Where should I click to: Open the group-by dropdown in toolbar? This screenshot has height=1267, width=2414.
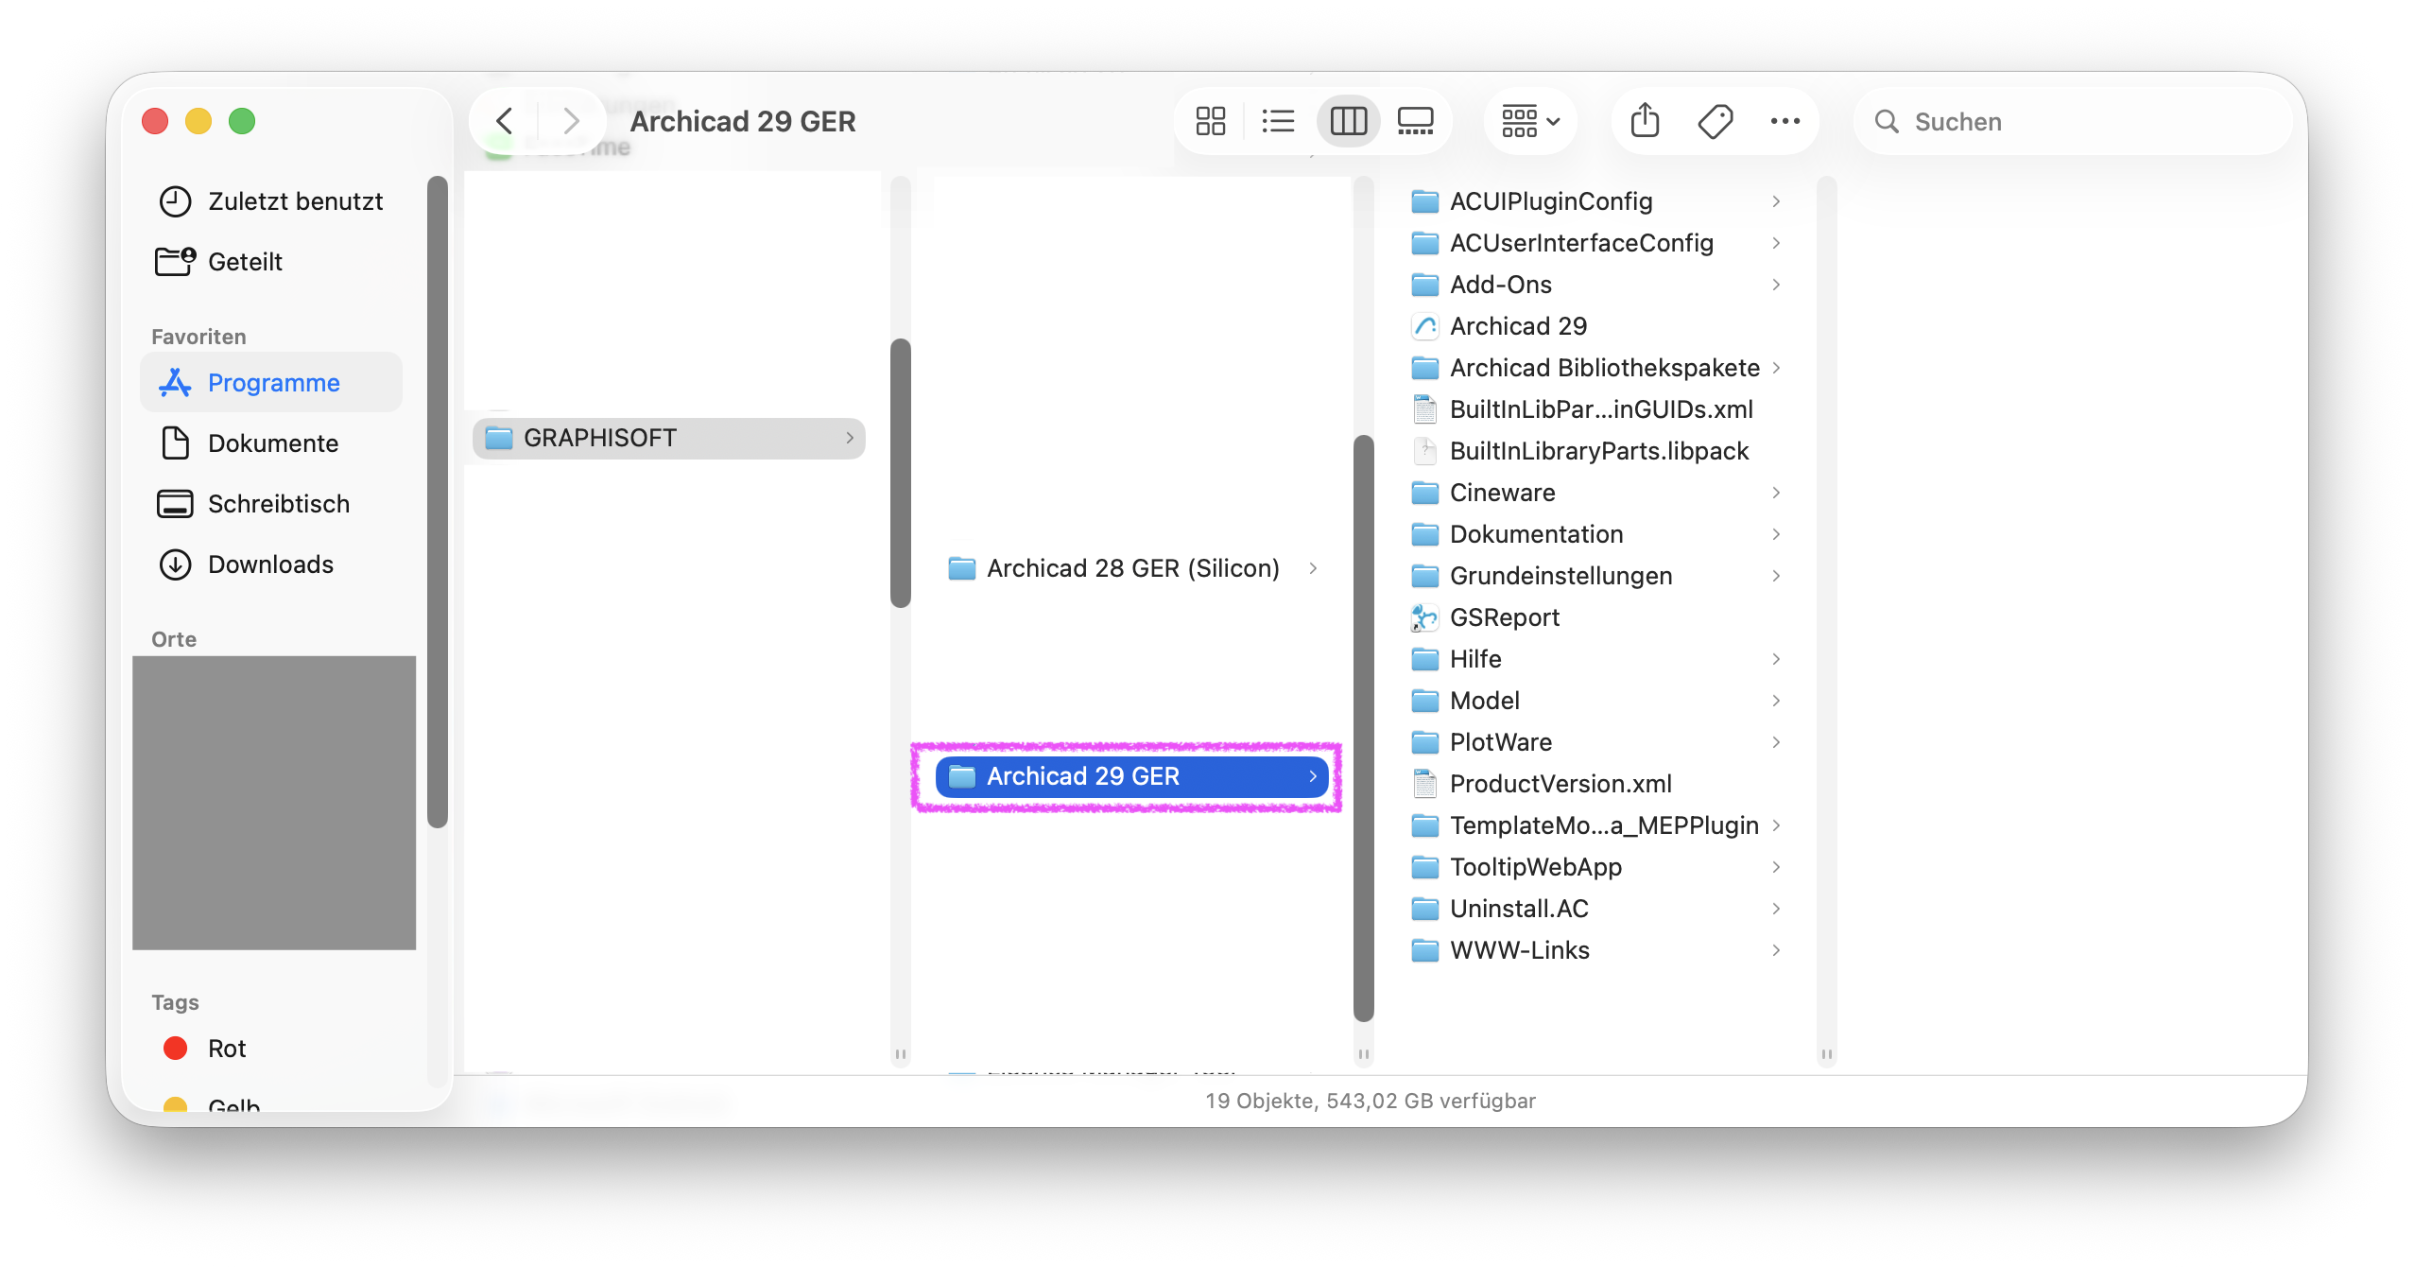(1530, 121)
